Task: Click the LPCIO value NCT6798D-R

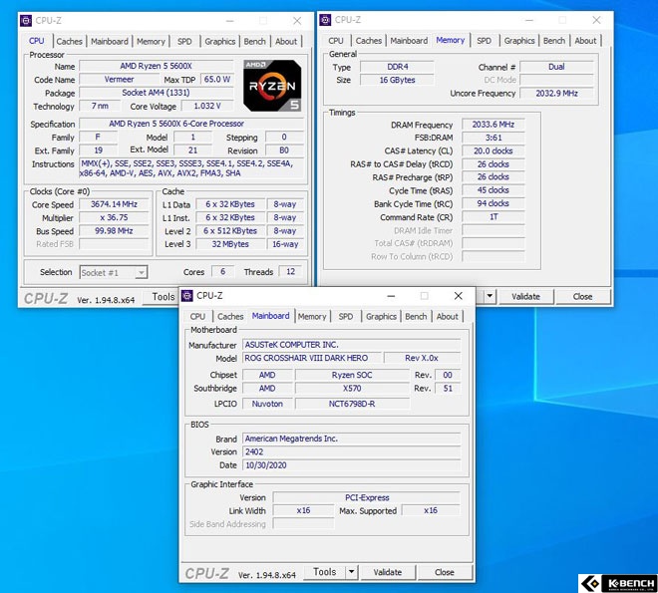Action: (x=352, y=404)
